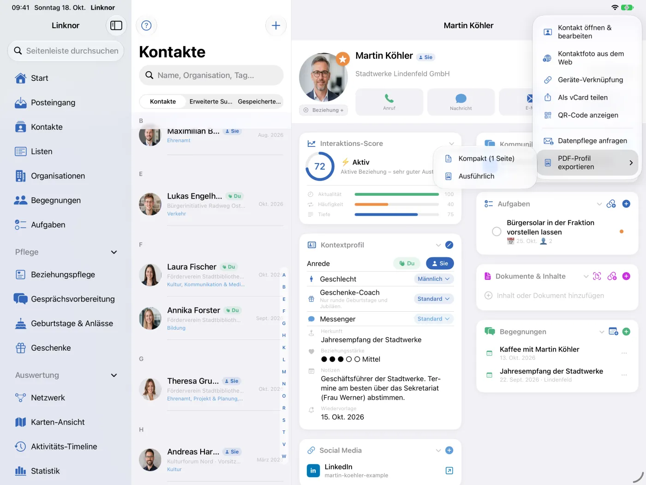Add a Social Media profile
Screen dimensions: 646x485
click(449, 450)
